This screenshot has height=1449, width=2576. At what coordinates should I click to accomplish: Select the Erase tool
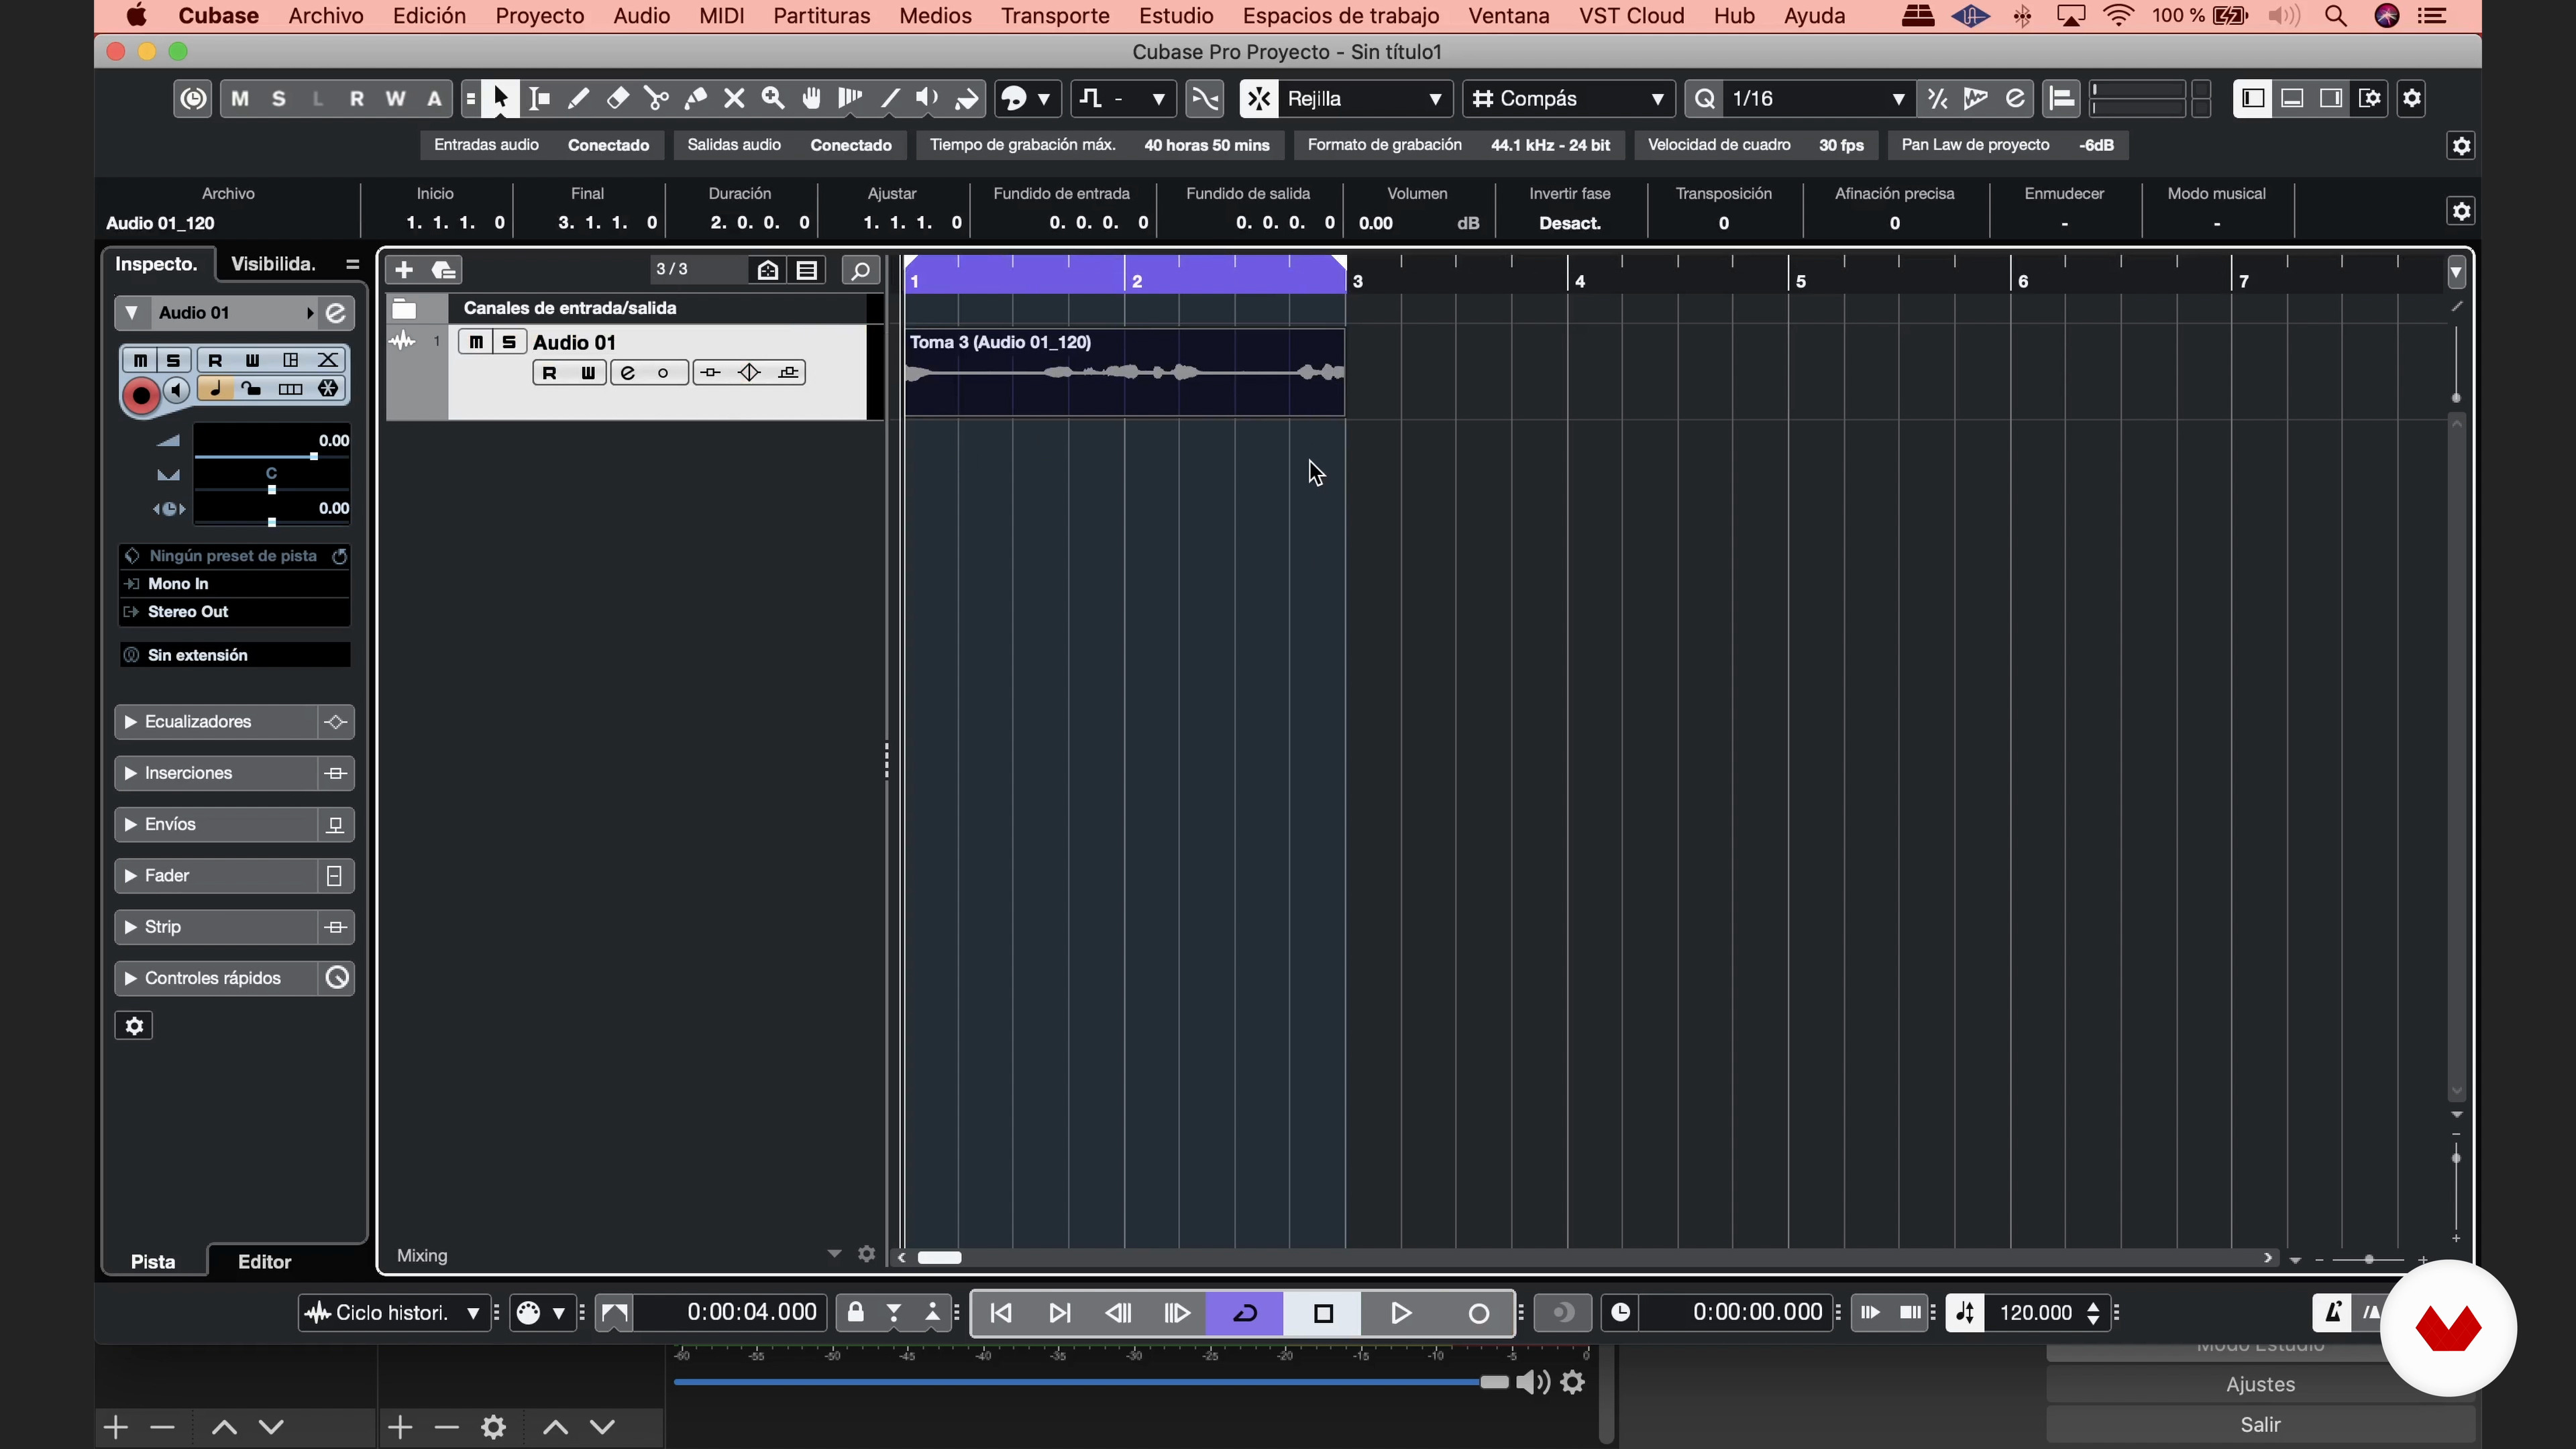click(x=618, y=98)
